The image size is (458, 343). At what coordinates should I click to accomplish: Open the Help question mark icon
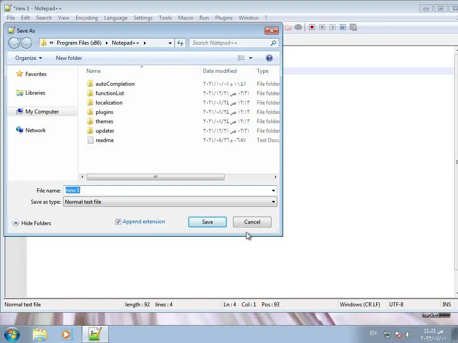[x=269, y=58]
